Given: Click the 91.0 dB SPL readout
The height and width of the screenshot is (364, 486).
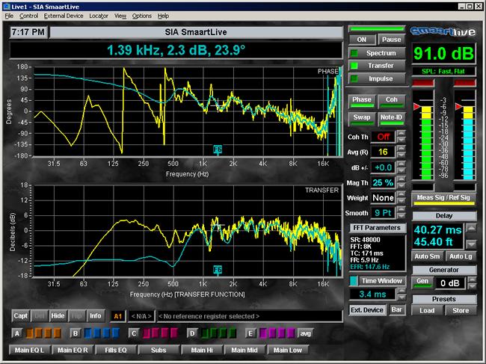Looking at the screenshot, I should [443, 53].
